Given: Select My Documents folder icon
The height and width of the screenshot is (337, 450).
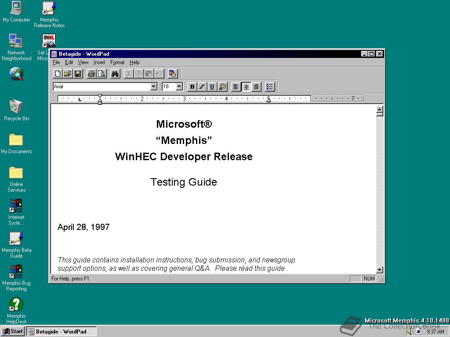Looking at the screenshot, I should (16, 143).
